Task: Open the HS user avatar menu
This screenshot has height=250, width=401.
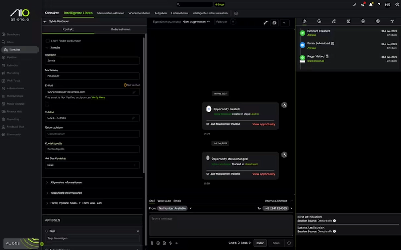Action: tap(387, 4)
